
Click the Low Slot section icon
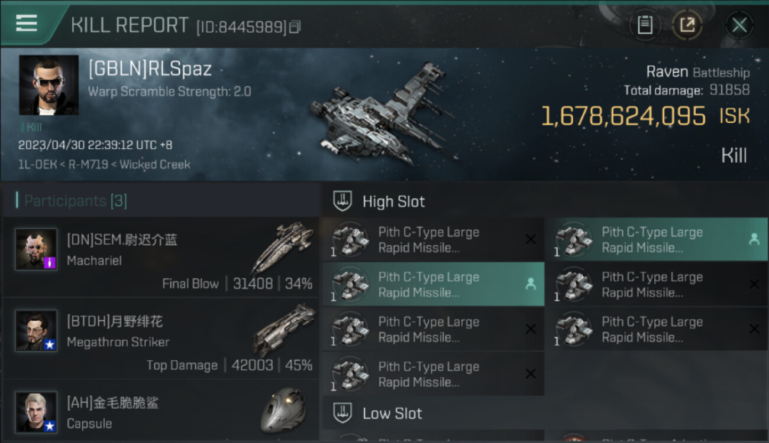click(343, 413)
